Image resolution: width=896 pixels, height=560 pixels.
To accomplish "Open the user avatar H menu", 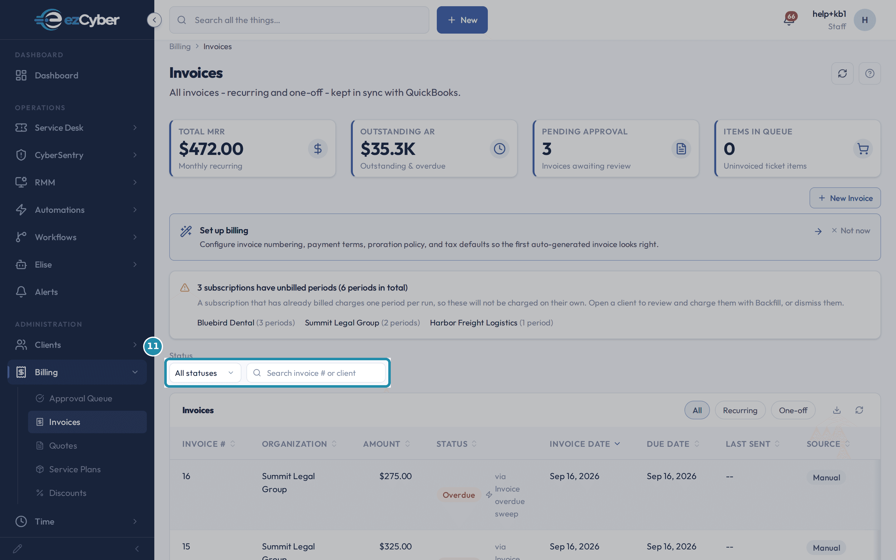I will tap(865, 20).
